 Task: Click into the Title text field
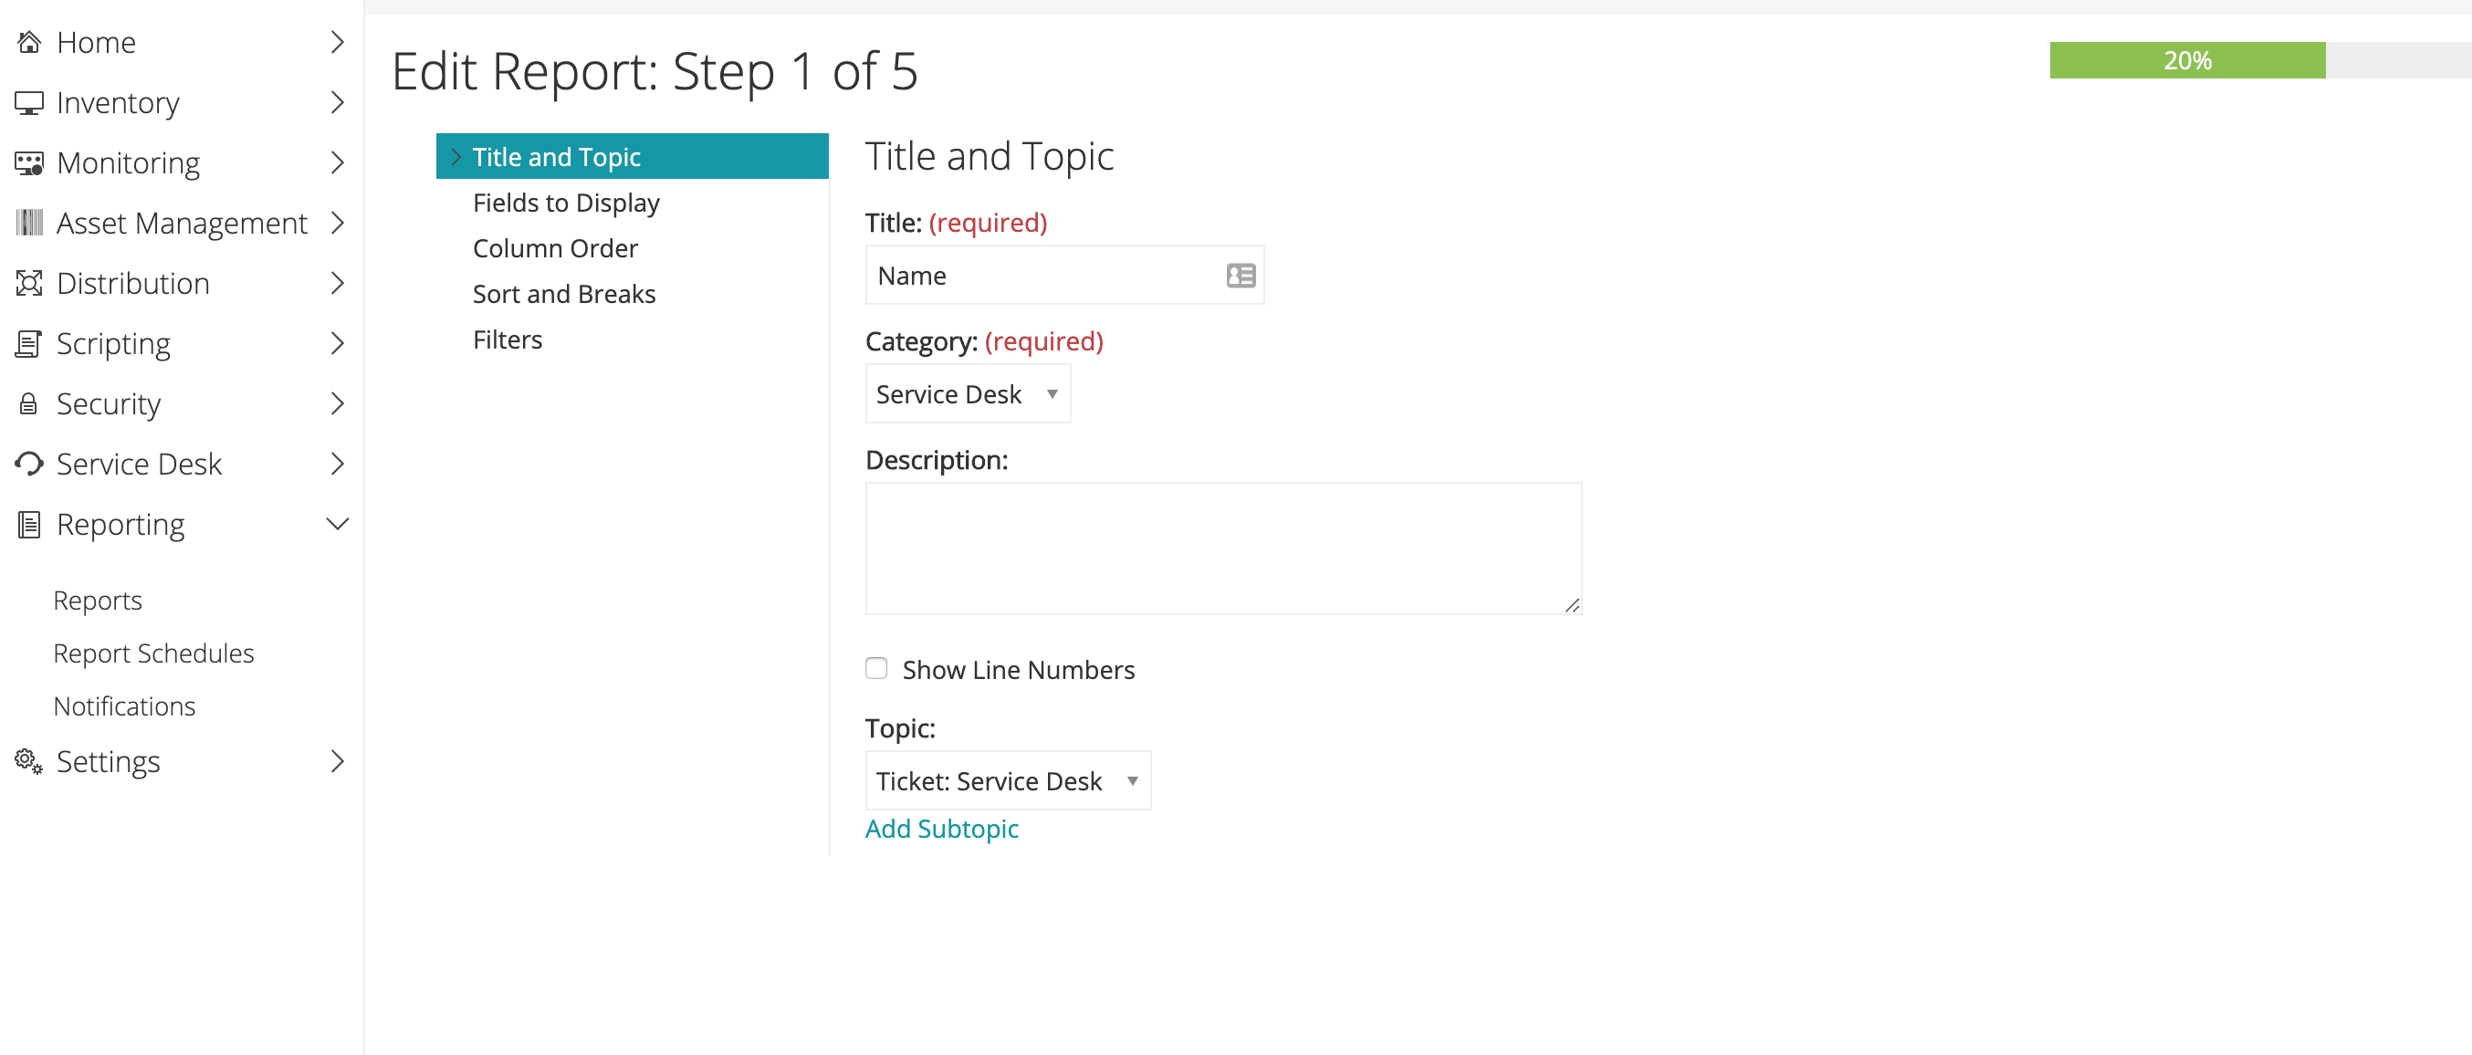[1064, 276]
